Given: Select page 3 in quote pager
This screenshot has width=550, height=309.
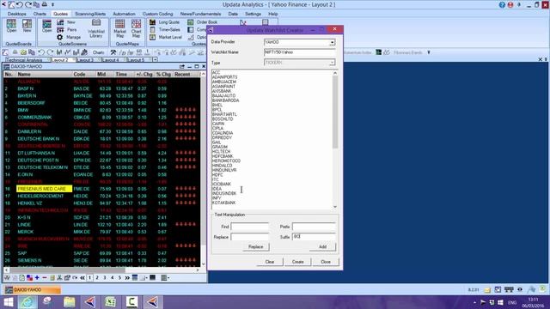Looking at the screenshot, I should tap(105, 278).
